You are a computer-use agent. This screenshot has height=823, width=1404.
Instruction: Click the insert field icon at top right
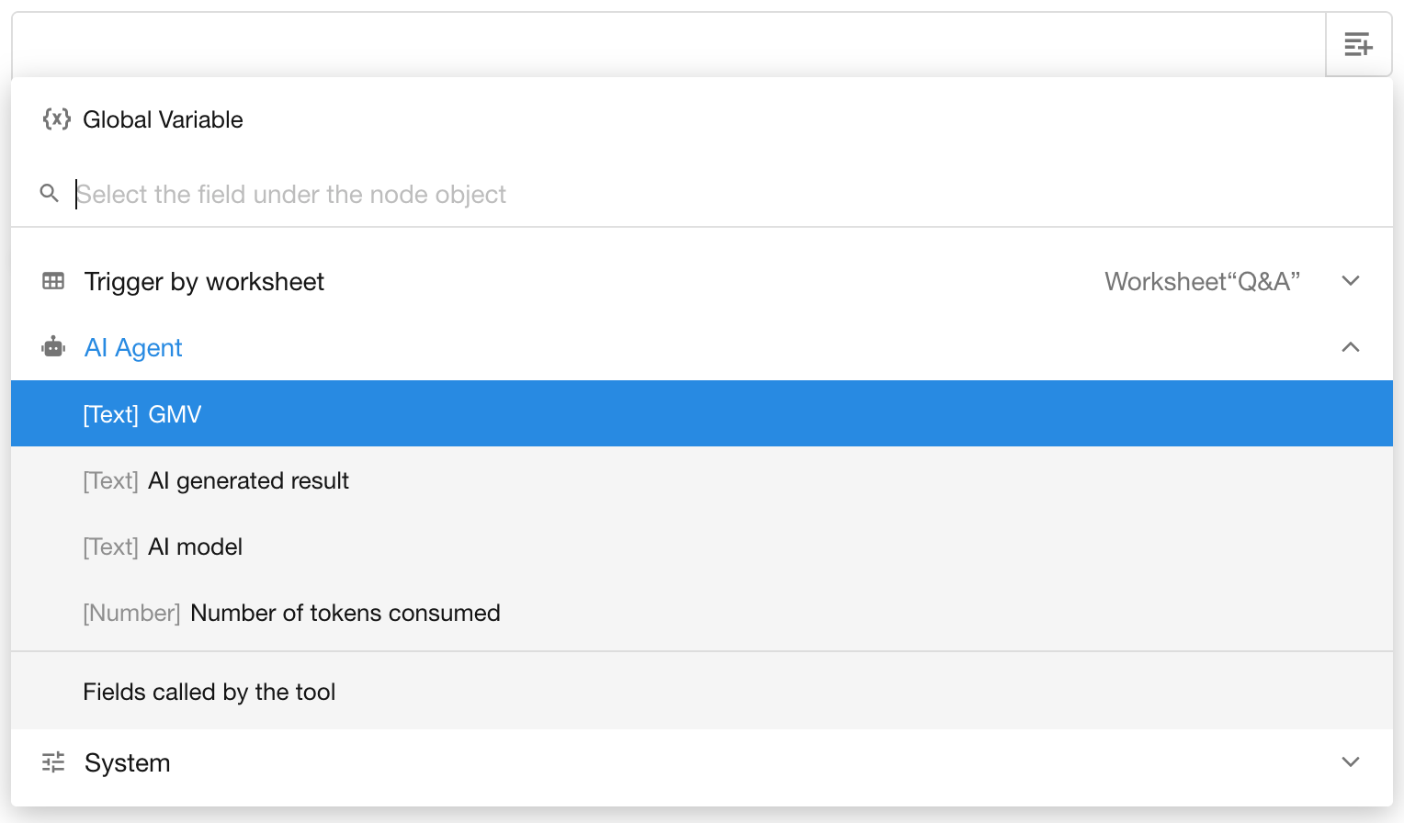[1358, 44]
